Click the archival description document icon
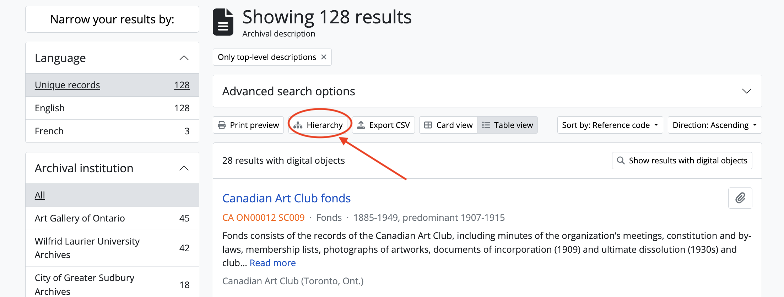 tap(223, 22)
